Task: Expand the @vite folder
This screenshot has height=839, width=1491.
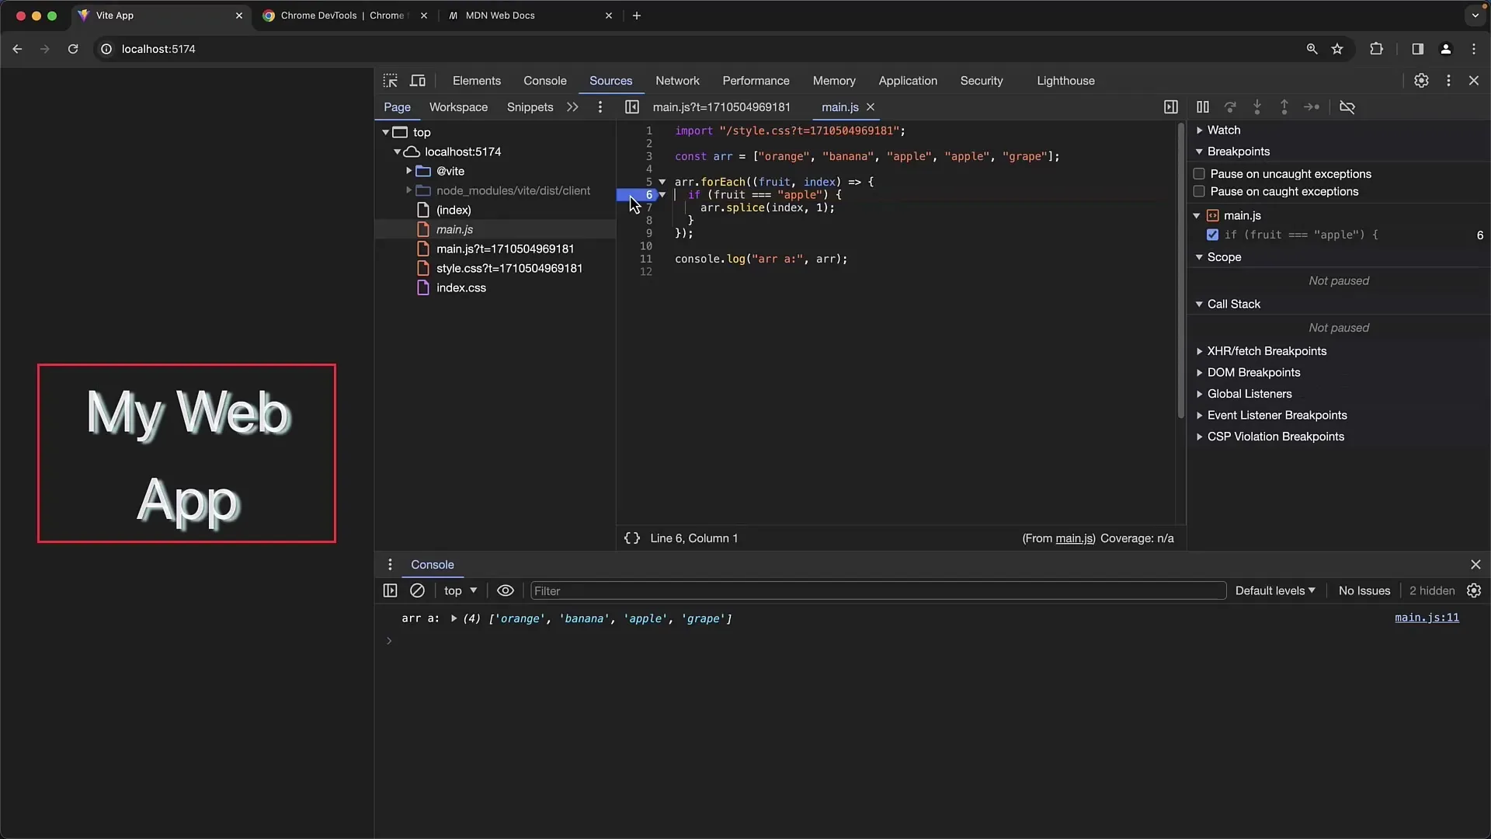Action: pos(409,171)
